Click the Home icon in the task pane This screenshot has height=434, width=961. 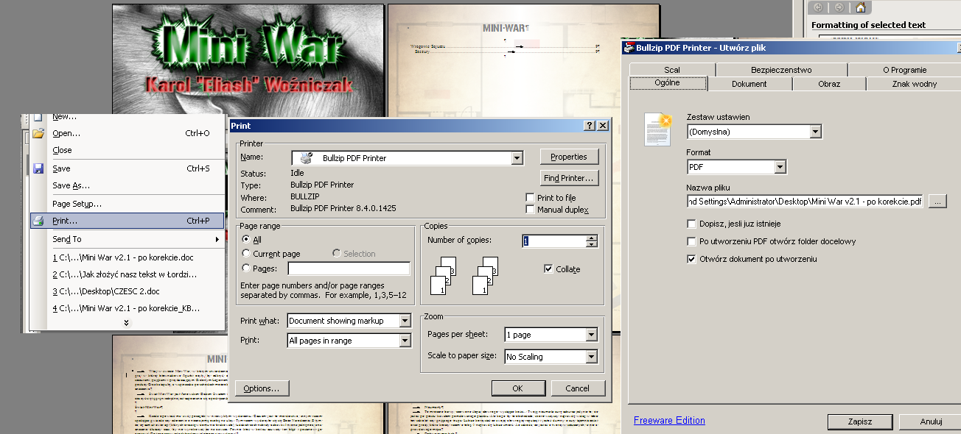pyautogui.click(x=860, y=7)
